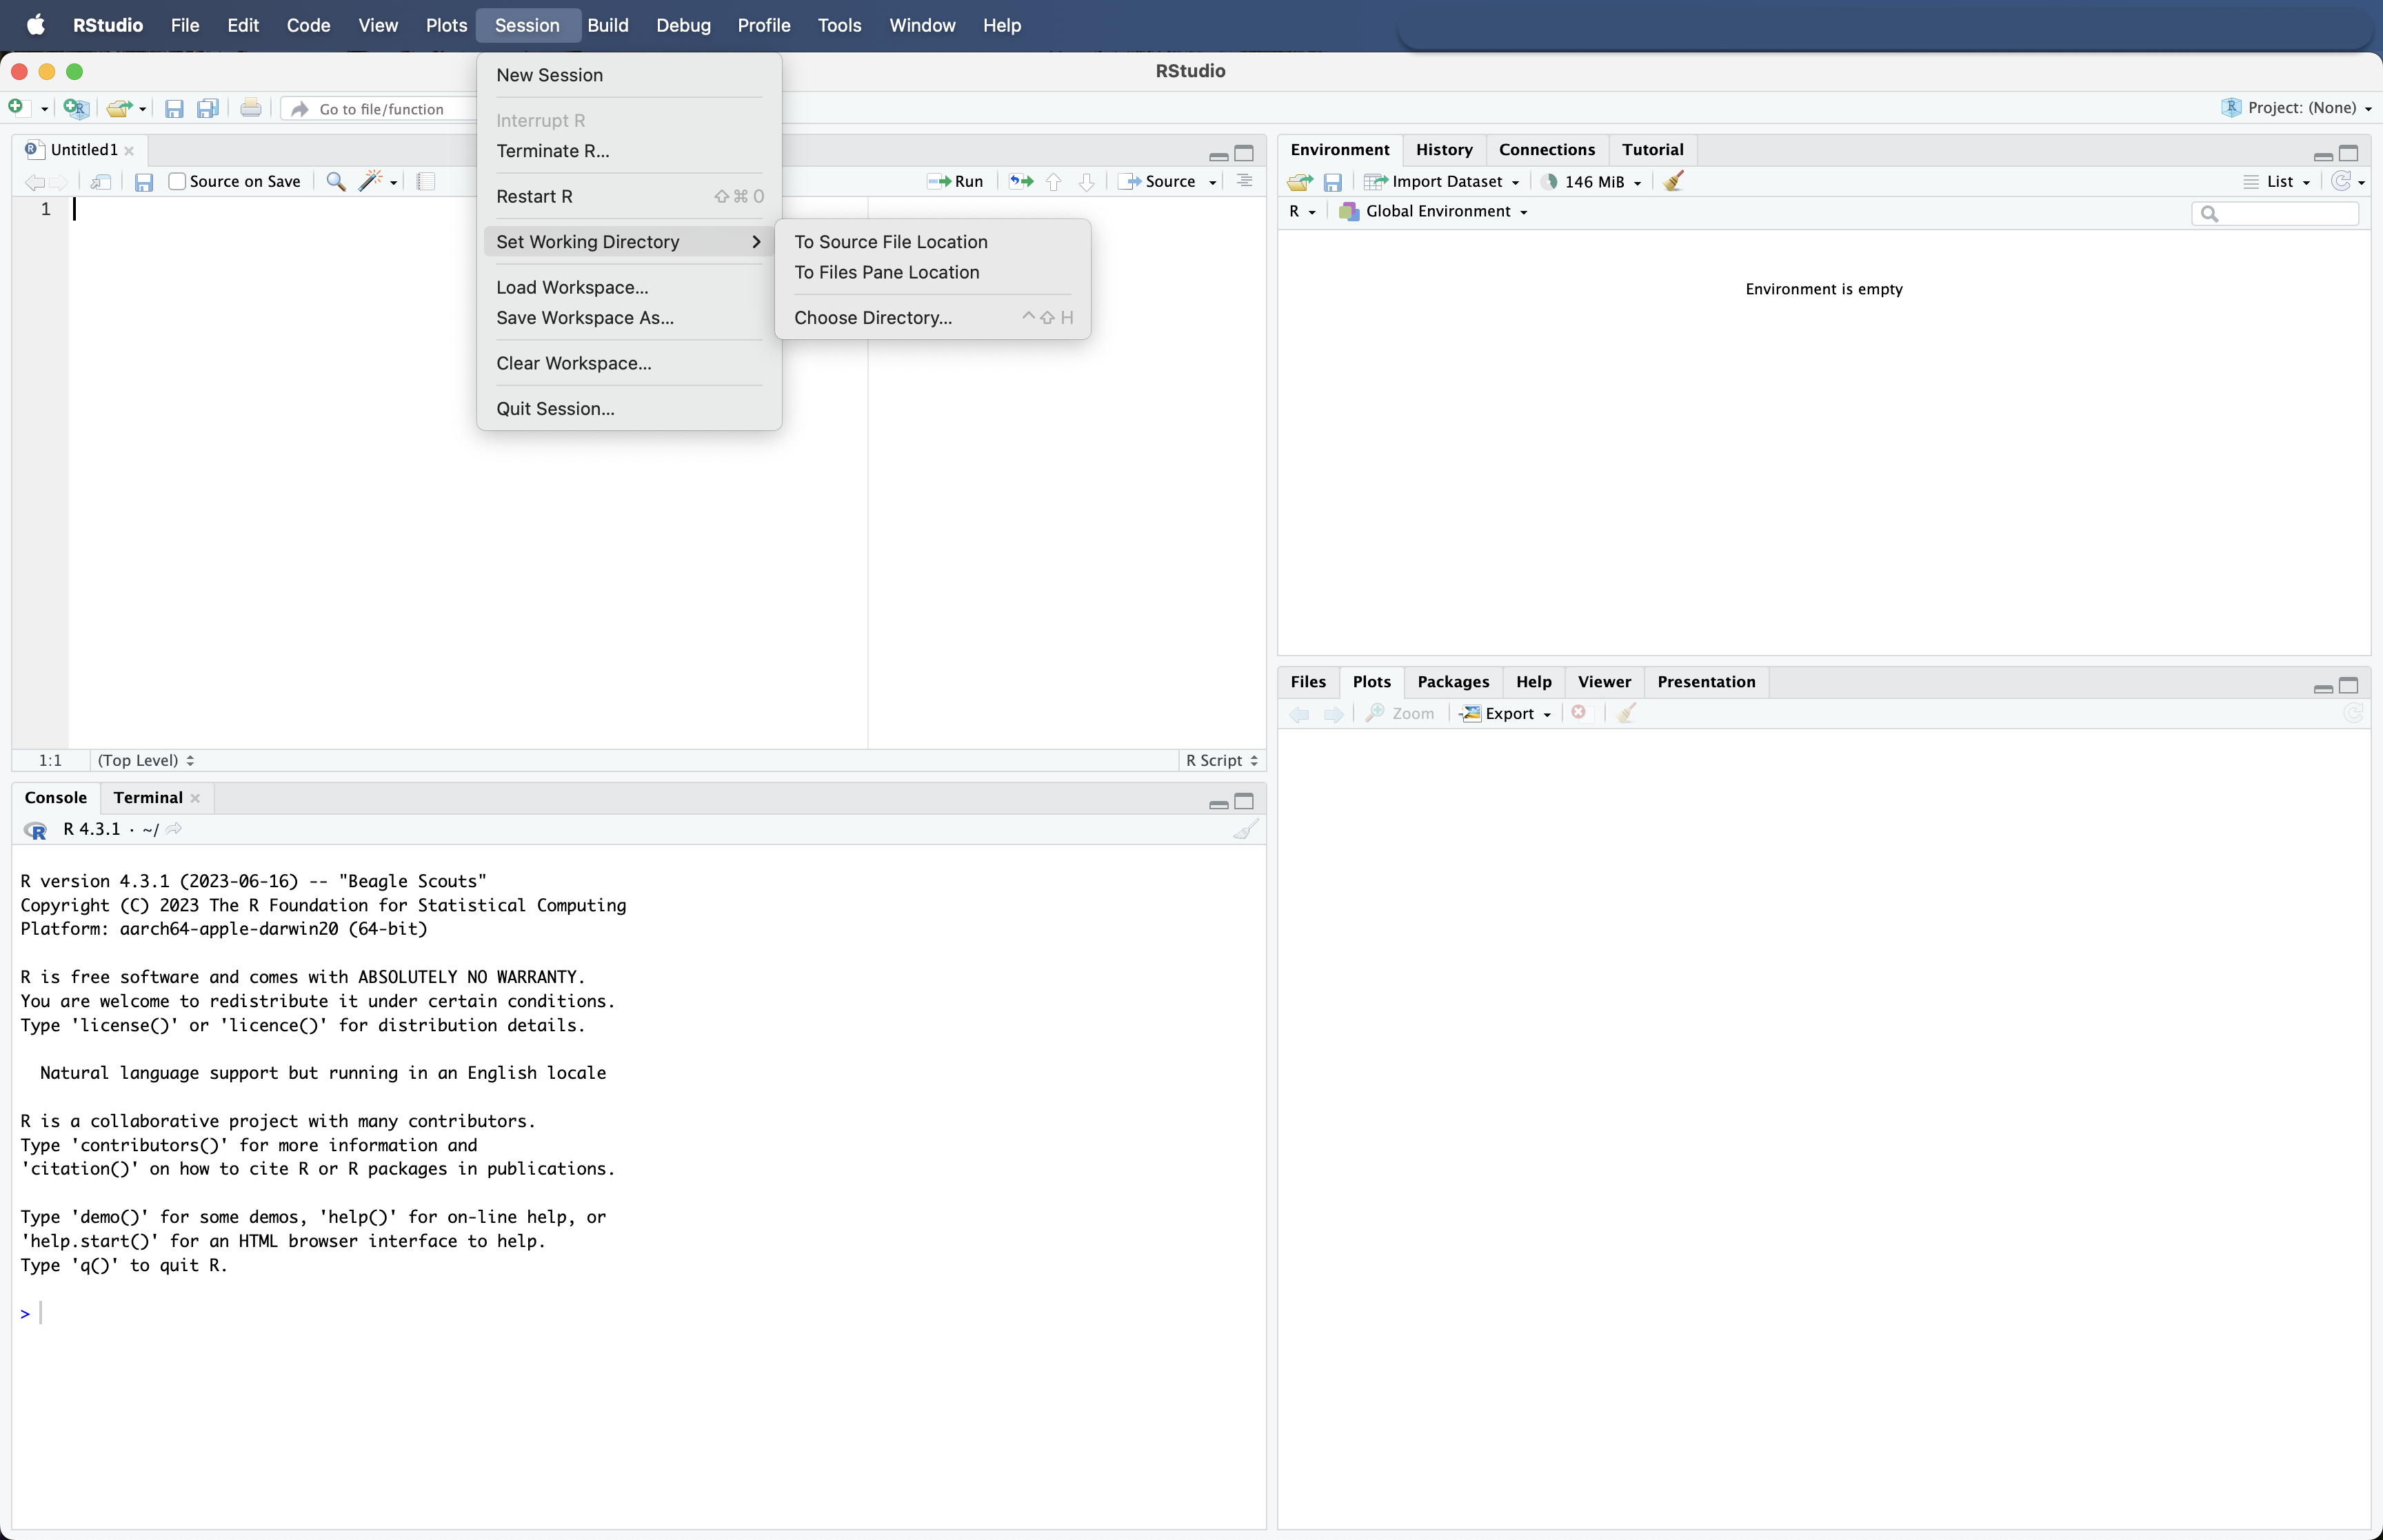Toggle the Source on Save checkbox
The height and width of the screenshot is (1540, 2383).
click(x=177, y=182)
